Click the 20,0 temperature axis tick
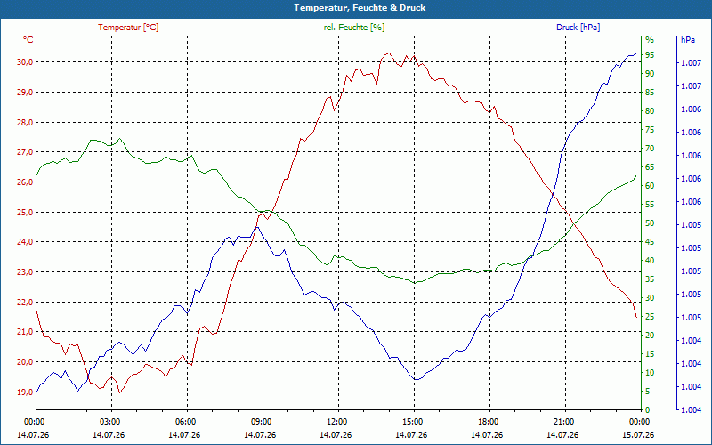 [26, 362]
